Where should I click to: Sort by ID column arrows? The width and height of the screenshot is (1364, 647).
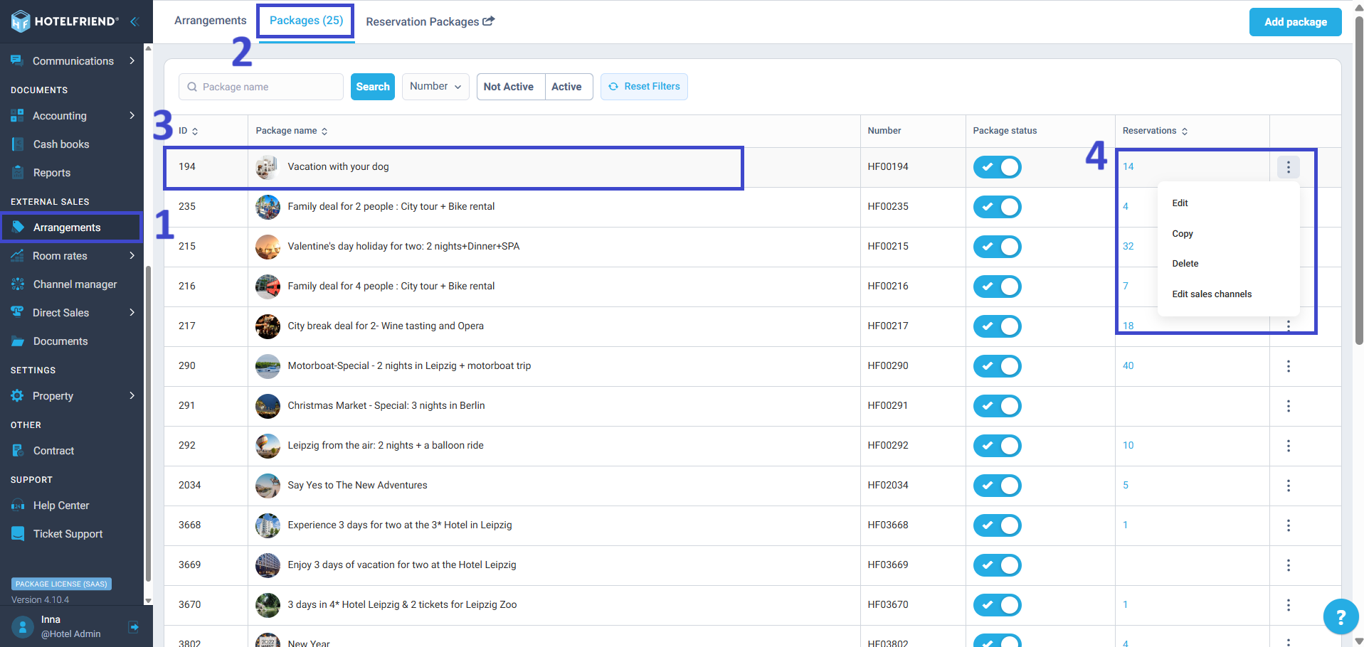195,132
